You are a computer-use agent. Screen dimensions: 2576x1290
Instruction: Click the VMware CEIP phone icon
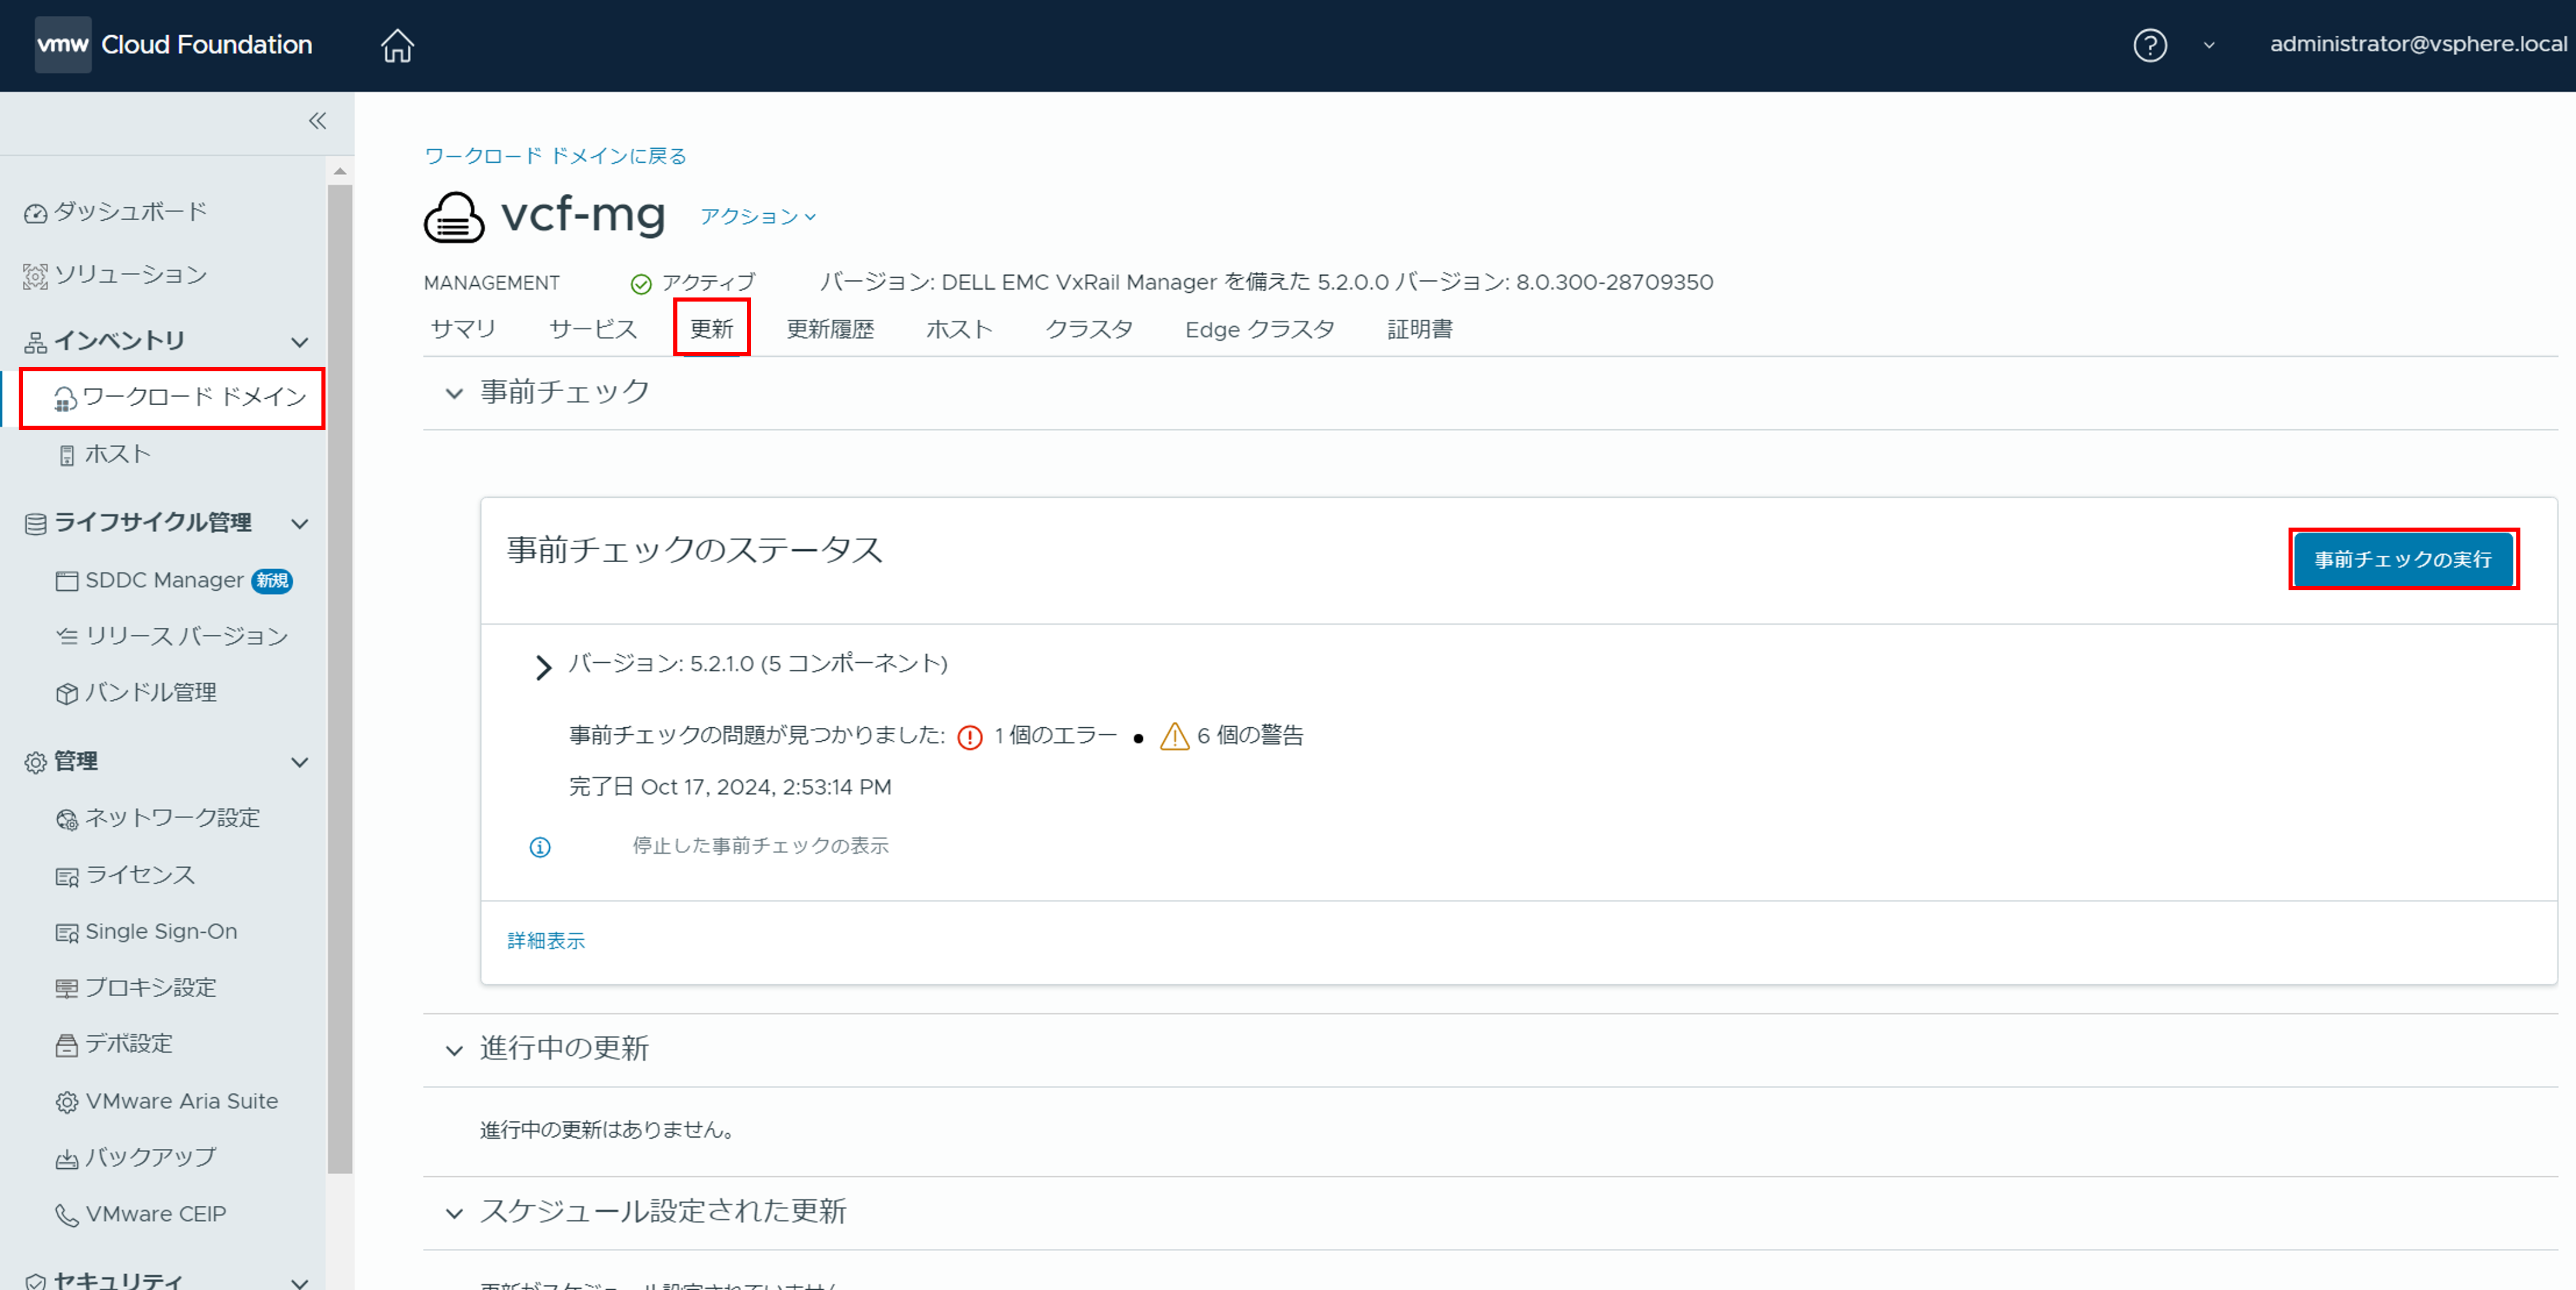click(x=66, y=1215)
